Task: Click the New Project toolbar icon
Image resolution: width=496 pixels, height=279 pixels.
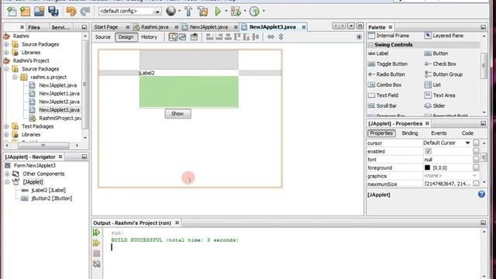Action: click(25, 12)
